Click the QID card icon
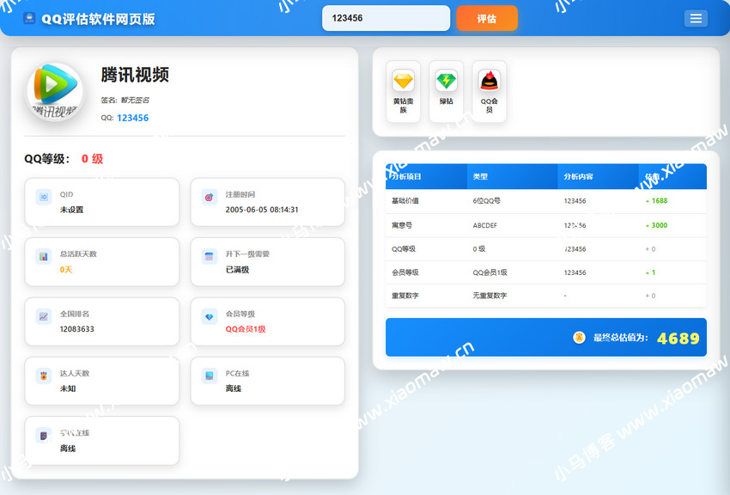Image resolution: width=730 pixels, height=495 pixels. tap(44, 196)
